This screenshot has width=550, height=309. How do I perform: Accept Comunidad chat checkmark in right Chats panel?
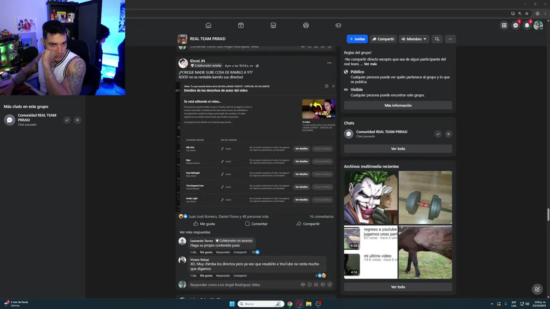pos(438,134)
